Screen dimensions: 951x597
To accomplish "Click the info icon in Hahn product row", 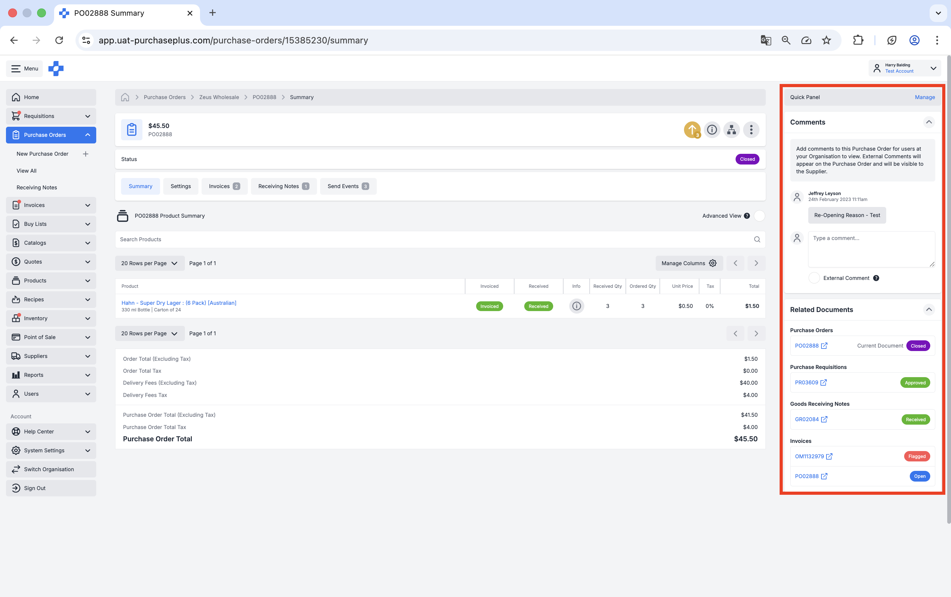I will point(576,306).
